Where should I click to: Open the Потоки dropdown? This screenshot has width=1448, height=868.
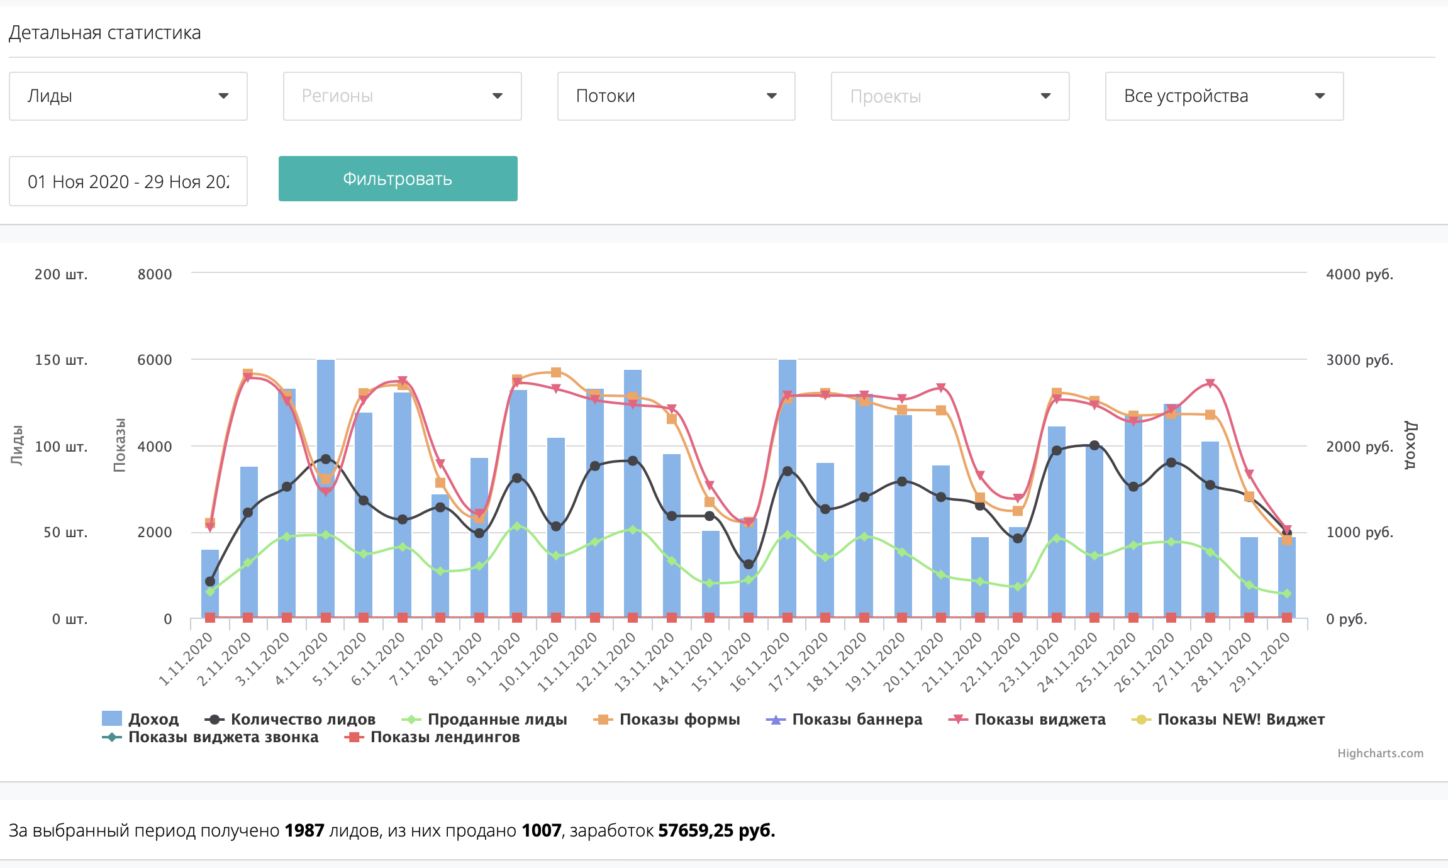click(x=676, y=96)
